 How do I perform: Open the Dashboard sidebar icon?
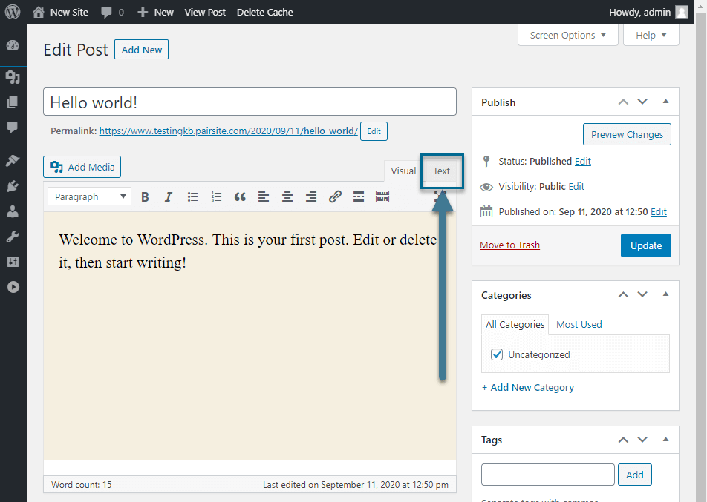coord(13,45)
